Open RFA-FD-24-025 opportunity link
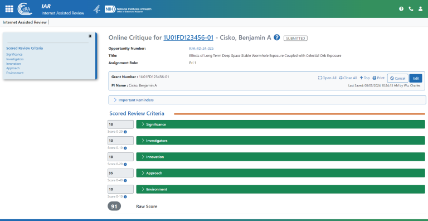Image resolution: width=428 pixels, height=221 pixels. [x=201, y=49]
